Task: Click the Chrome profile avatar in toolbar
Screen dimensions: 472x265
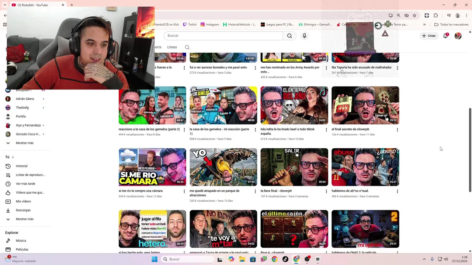Action: pyautogui.click(x=458, y=15)
